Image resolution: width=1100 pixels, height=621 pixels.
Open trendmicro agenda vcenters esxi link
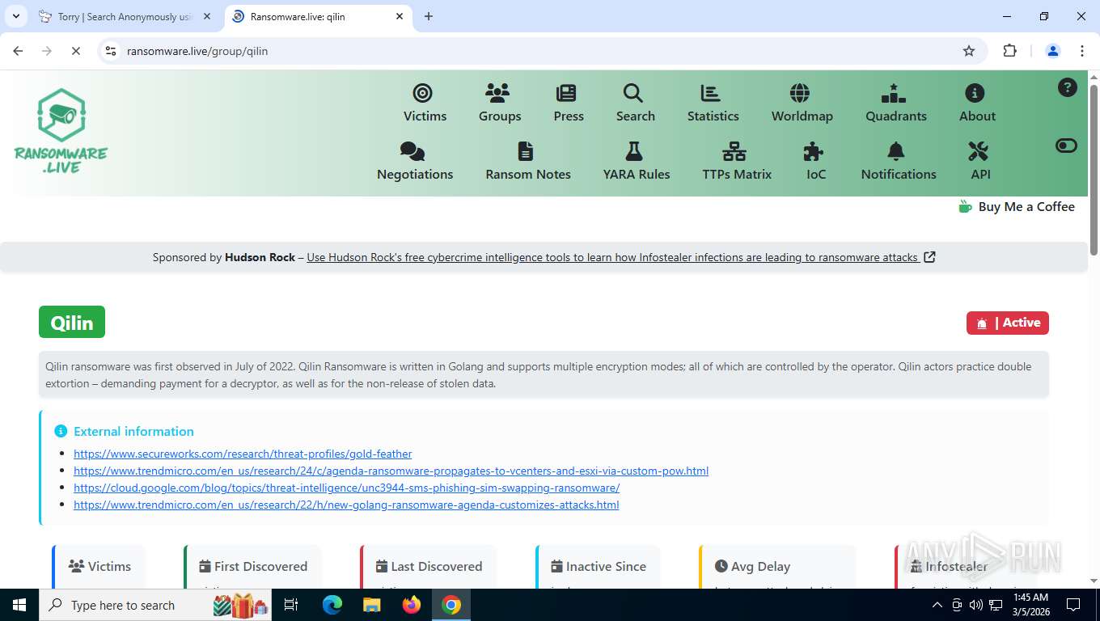point(391,471)
